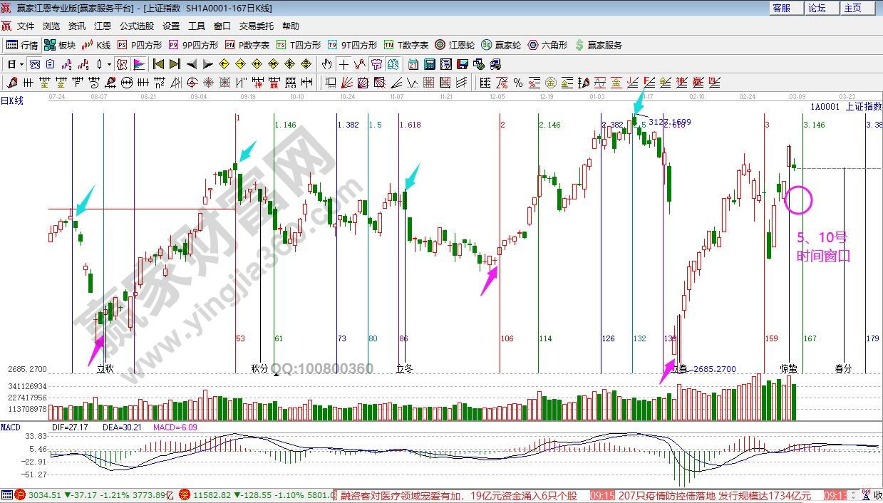Screen dimensions: 883x503
Task: Open the 公式选股 menu
Action: [x=136, y=26]
